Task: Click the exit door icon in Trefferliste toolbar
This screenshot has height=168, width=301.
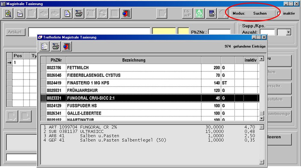Action: tap(67, 46)
